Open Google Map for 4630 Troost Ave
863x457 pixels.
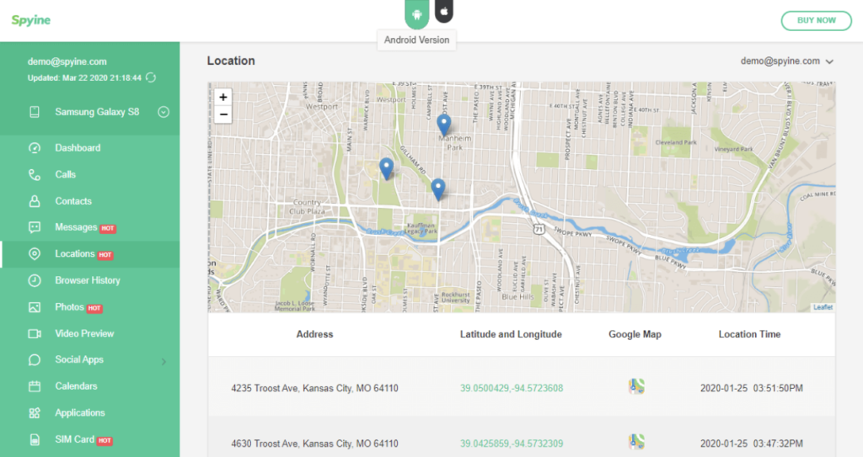pyautogui.click(x=636, y=442)
